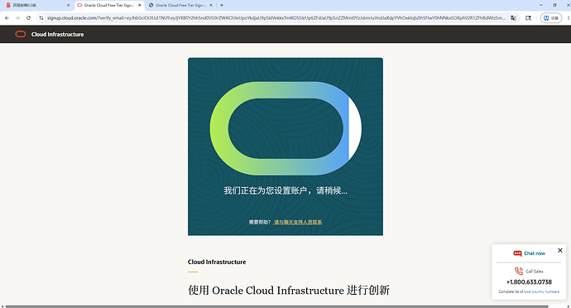Click the Call Sales phone icon
The image size is (571, 308).
[519, 272]
